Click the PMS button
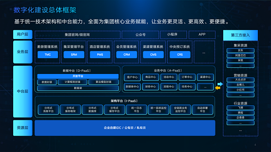The image size is (271, 152). [100, 55]
